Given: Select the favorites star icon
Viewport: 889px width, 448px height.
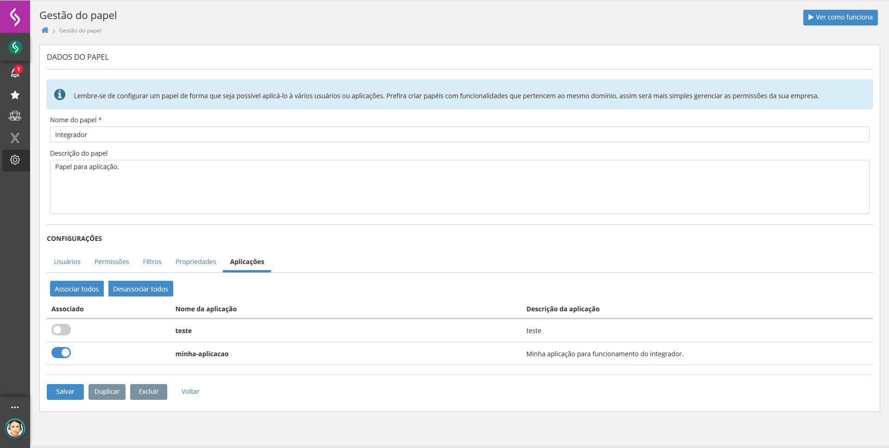Looking at the screenshot, I should pyautogui.click(x=15, y=95).
